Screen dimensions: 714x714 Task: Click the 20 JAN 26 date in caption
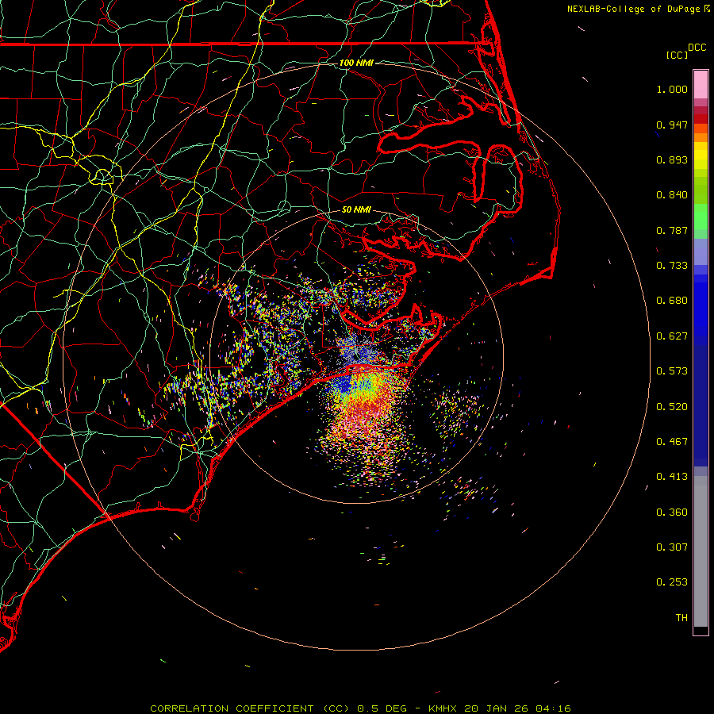497,708
